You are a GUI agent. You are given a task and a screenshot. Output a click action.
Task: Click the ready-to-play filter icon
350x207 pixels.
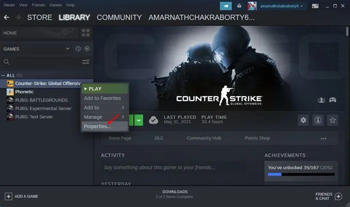87,48
